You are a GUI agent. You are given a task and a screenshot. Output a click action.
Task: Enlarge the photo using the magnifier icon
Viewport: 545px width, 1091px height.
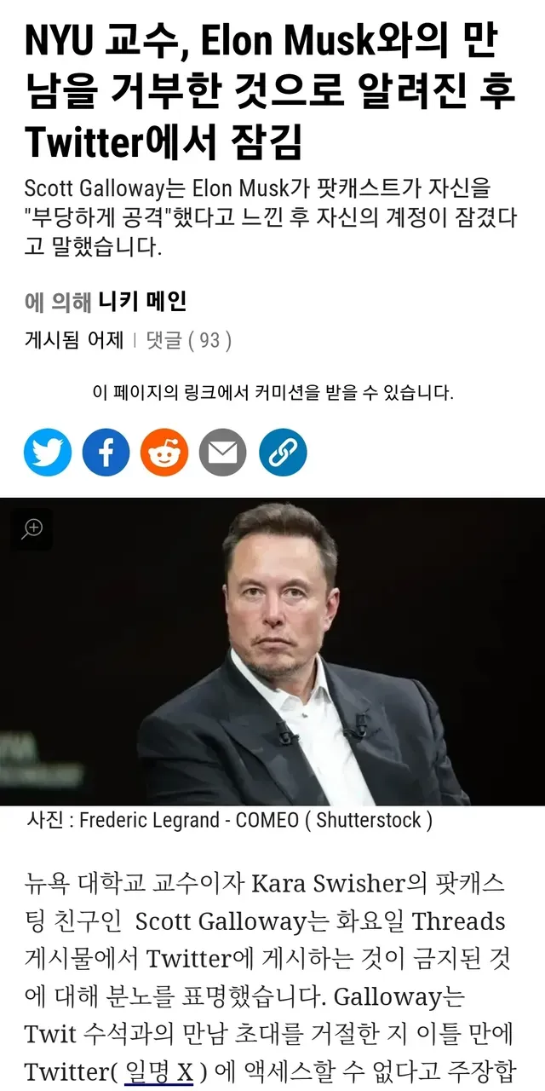tap(32, 529)
